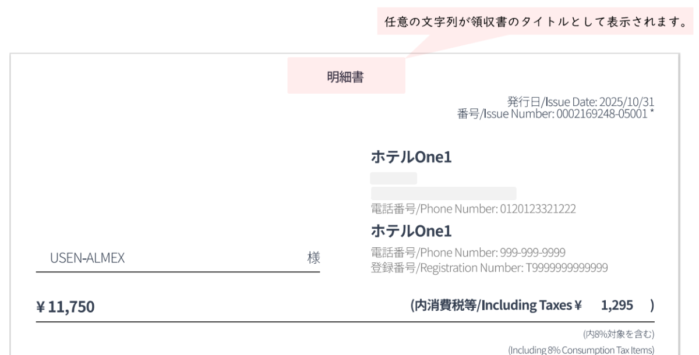
Task: Click the Including 8% Consumption Tax Items note
Action: pos(581,350)
